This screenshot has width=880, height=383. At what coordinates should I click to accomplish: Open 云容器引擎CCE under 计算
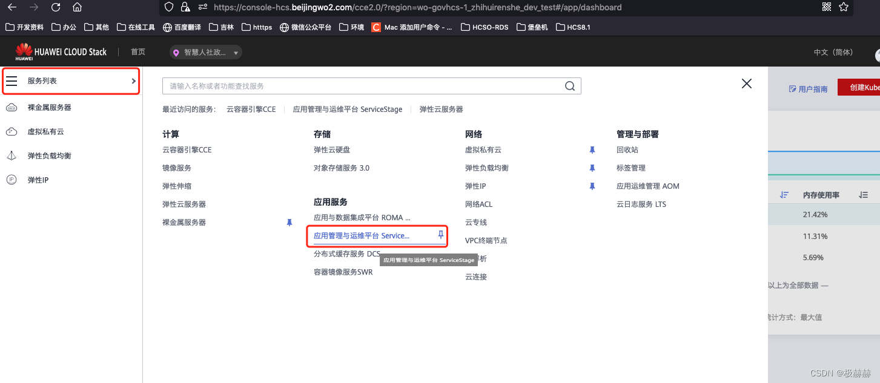[187, 149]
